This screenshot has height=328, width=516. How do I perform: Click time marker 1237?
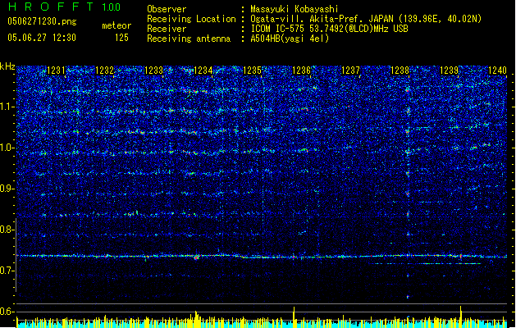point(350,71)
